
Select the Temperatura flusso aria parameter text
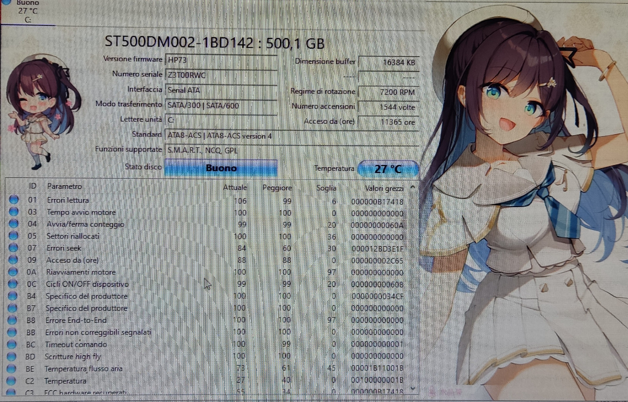coord(83,369)
